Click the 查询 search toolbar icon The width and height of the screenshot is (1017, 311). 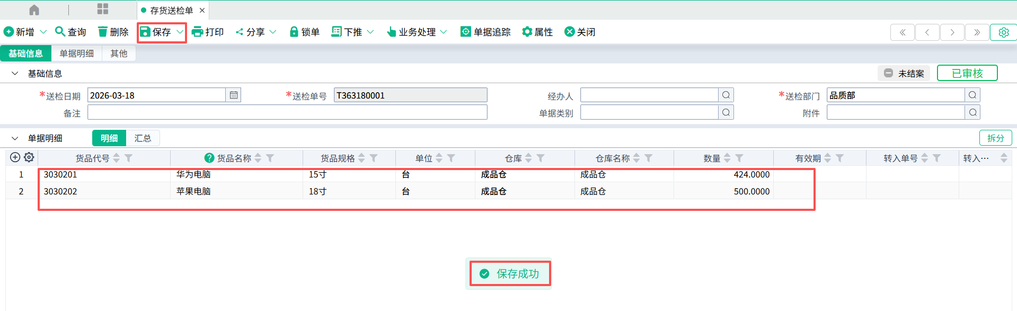(60, 32)
